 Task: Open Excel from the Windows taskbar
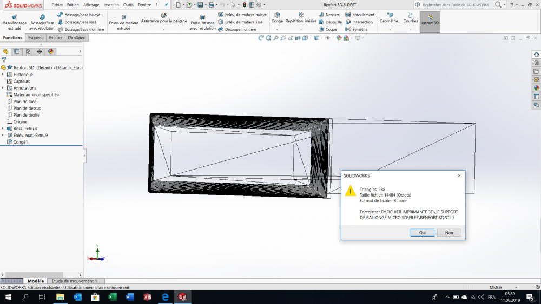click(x=113, y=297)
